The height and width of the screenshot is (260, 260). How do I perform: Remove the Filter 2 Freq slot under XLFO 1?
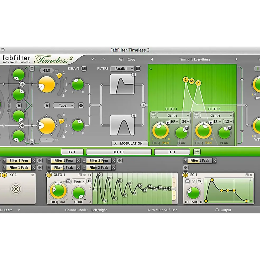pyautogui.click(x=114, y=160)
